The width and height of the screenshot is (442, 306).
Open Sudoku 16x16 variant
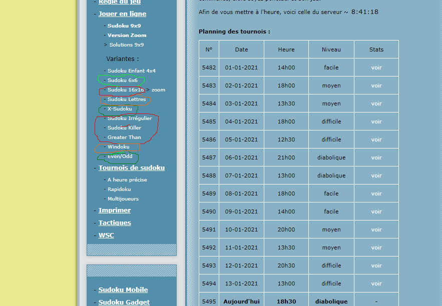[x=126, y=90]
